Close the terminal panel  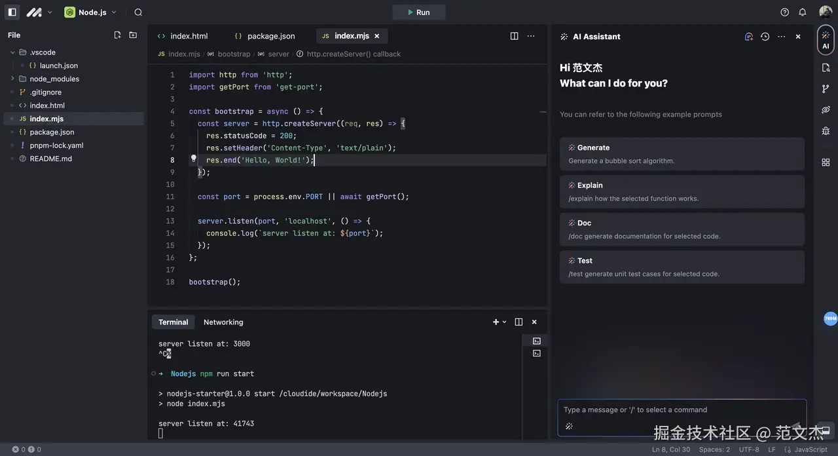pyautogui.click(x=534, y=322)
